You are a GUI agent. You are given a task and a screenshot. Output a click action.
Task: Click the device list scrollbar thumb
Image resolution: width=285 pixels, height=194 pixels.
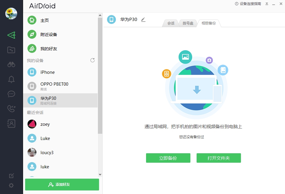100,76
